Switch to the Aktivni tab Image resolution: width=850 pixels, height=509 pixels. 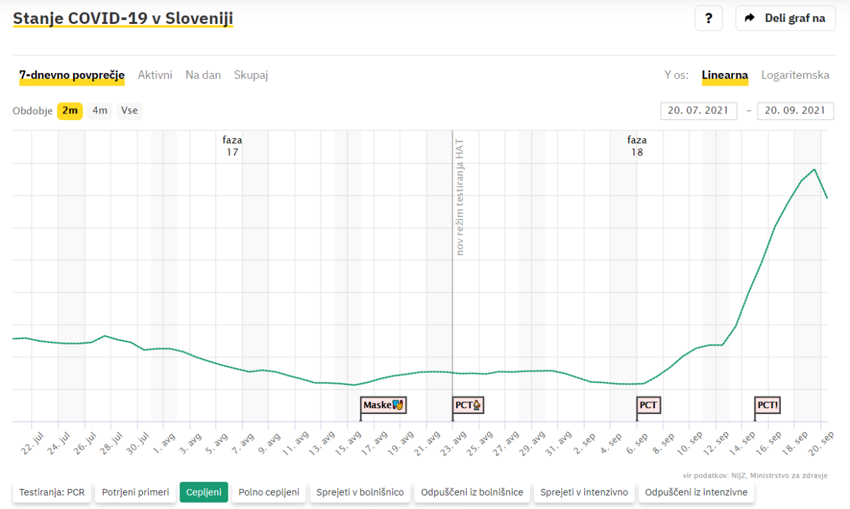pyautogui.click(x=155, y=75)
